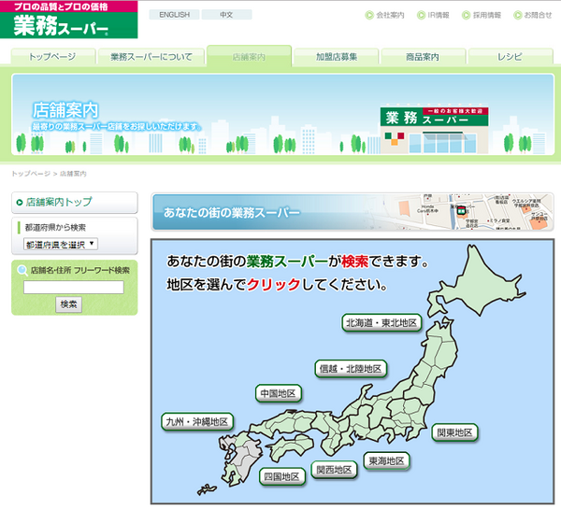Open the 加盟店募集 tab

tap(337, 56)
